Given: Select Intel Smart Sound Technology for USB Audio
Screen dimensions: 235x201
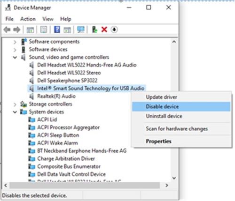Looking at the screenshot, I should point(91,89).
